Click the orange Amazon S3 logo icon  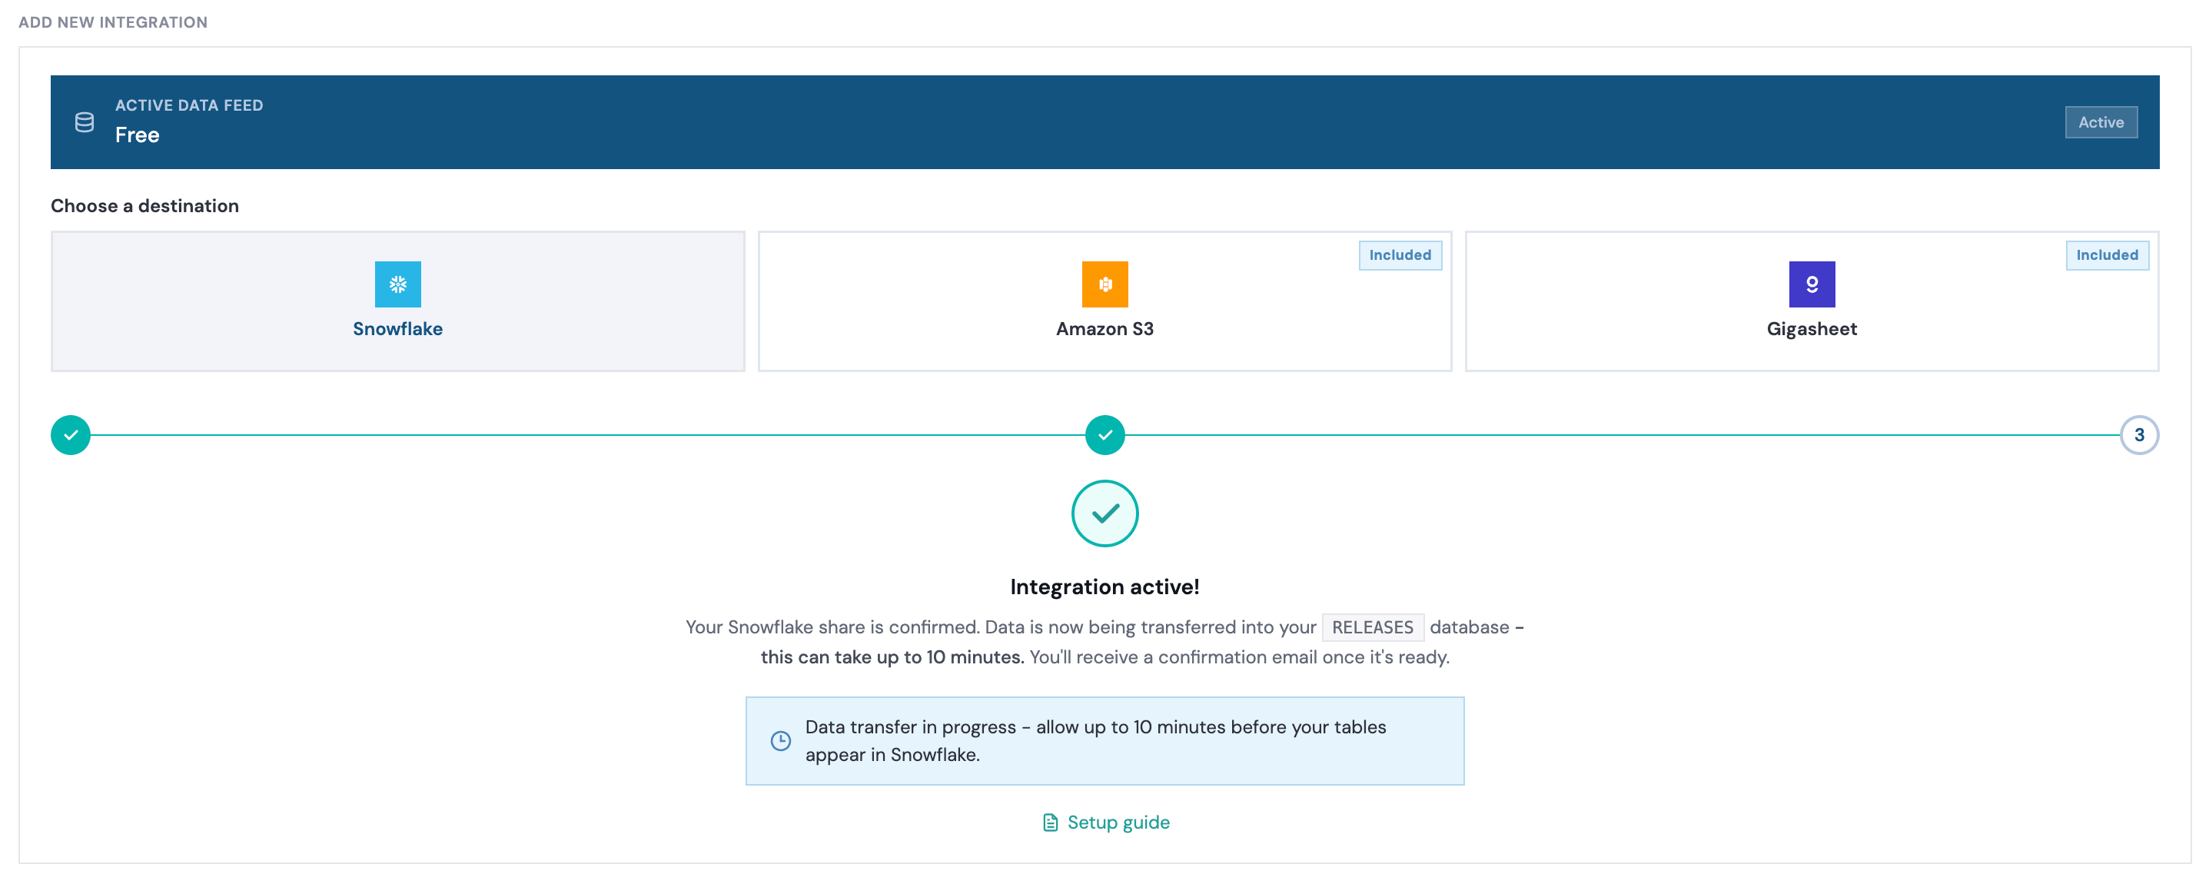tap(1104, 284)
